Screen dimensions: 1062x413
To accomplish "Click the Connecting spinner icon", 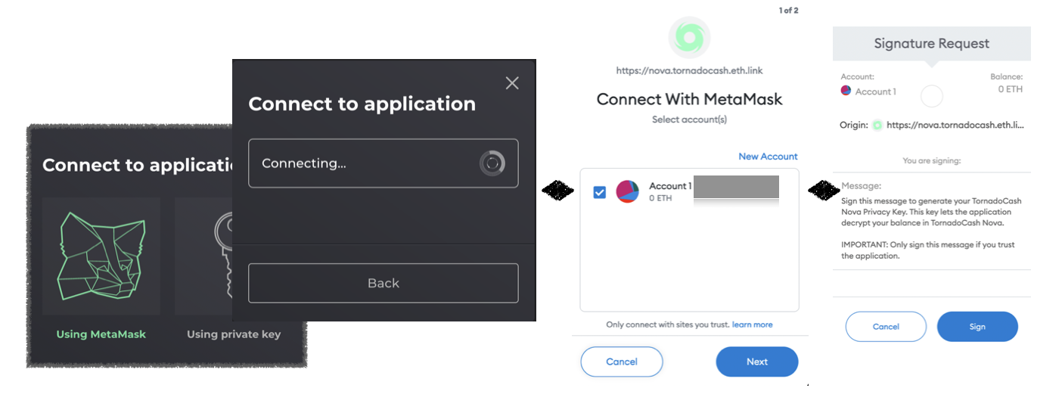I will pyautogui.click(x=492, y=163).
